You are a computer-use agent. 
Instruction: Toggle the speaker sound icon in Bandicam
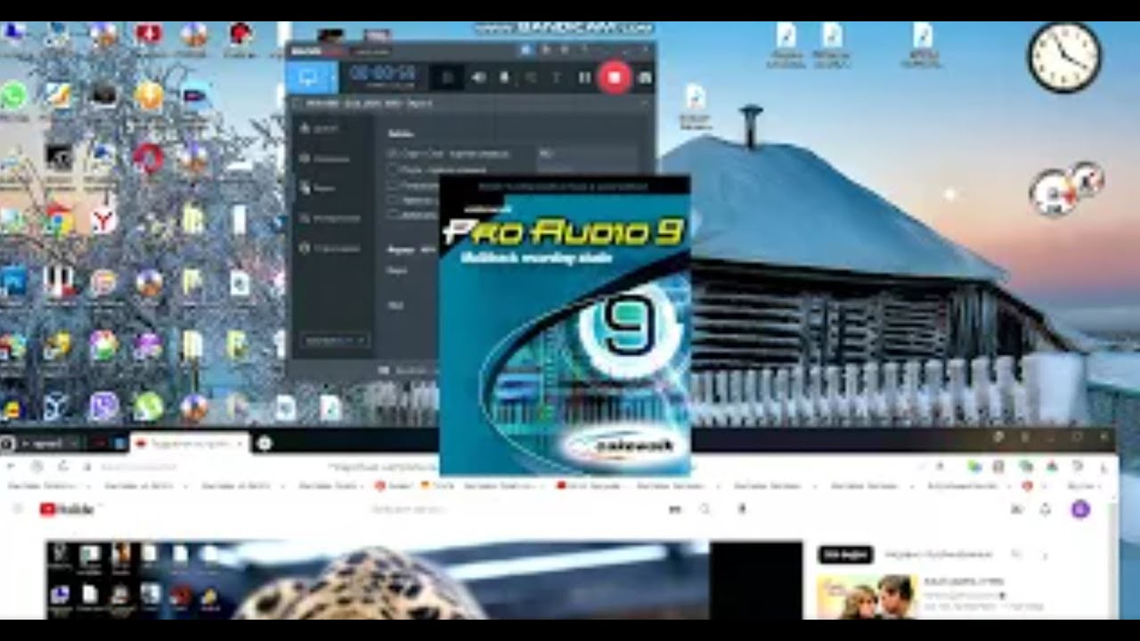[x=478, y=77]
